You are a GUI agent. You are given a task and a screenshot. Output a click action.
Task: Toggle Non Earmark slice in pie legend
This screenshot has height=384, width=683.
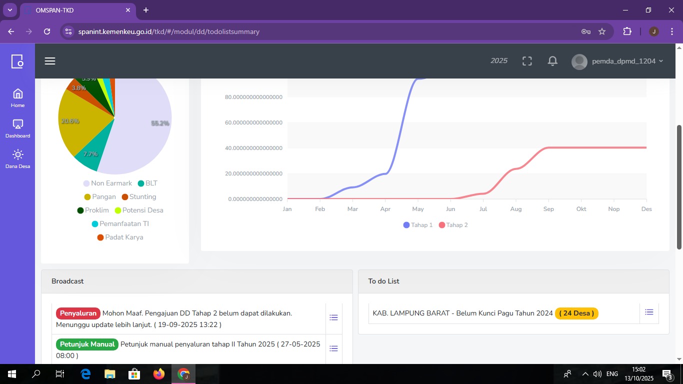click(x=107, y=183)
